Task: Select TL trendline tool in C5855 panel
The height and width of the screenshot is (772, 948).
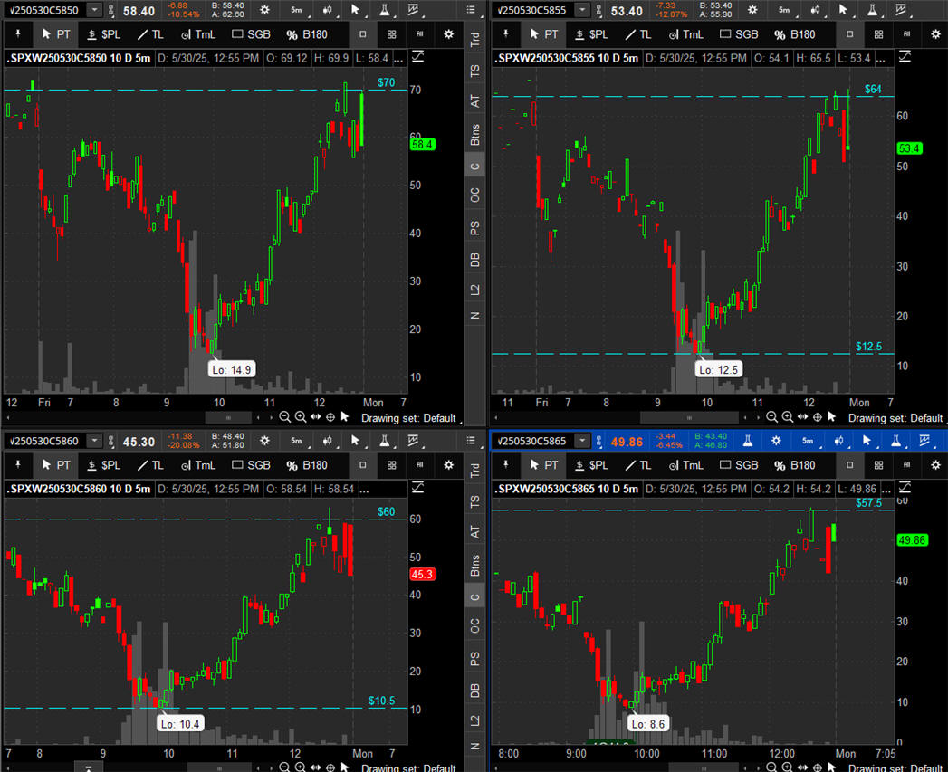Action: click(x=638, y=34)
